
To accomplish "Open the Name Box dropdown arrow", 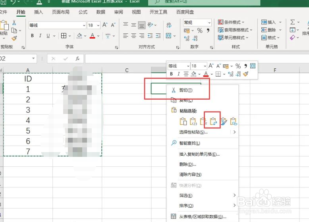I will point(33,58).
